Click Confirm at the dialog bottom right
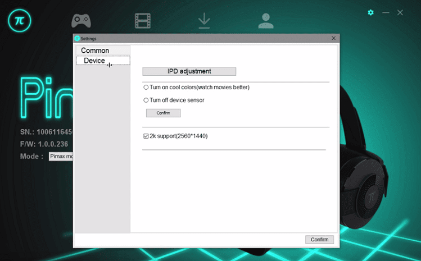Image resolution: width=421 pixels, height=261 pixels. 319,240
